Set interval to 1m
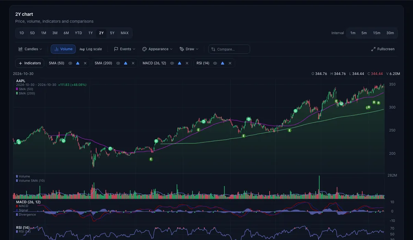 353,33
